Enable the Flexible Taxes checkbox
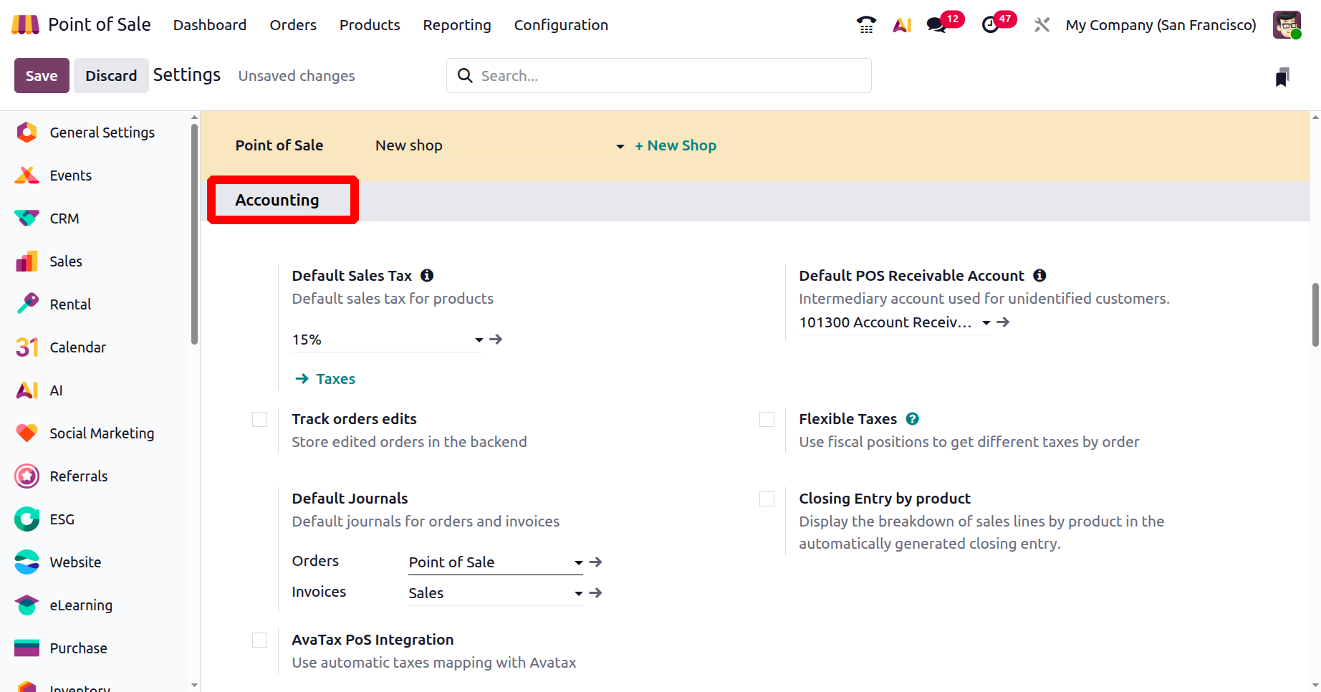Screen dimensions: 1321x692 coord(767,419)
